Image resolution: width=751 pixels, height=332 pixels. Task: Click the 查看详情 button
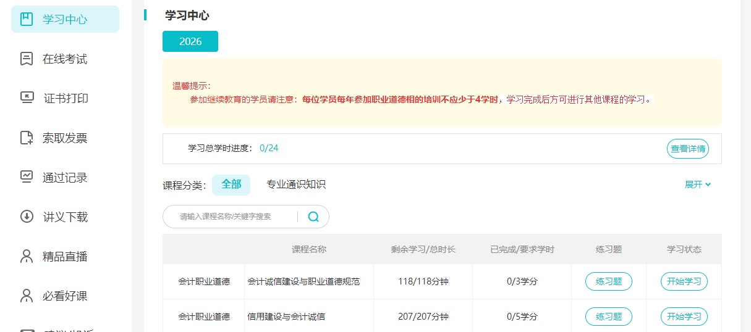click(688, 149)
